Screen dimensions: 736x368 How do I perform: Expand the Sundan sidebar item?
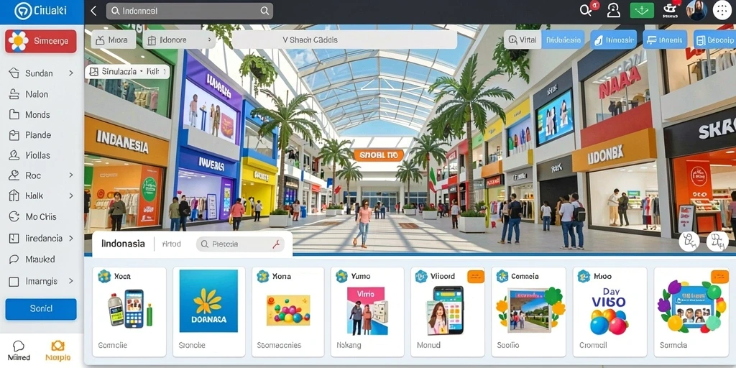(x=41, y=73)
